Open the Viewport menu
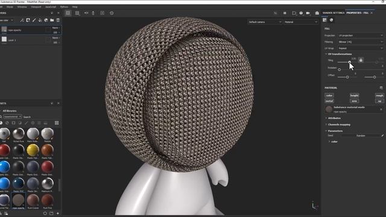386x217 pixels. point(36,7)
